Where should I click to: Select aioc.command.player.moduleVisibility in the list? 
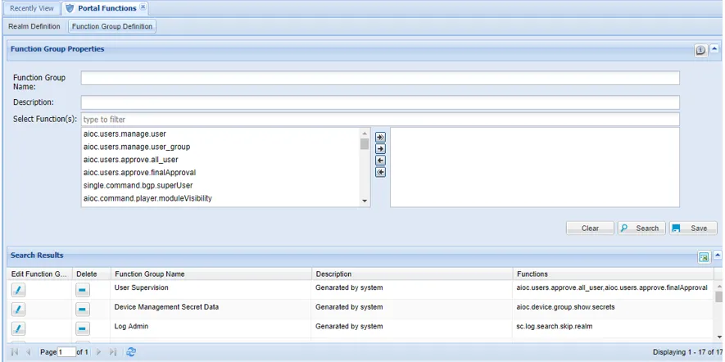click(x=220, y=198)
